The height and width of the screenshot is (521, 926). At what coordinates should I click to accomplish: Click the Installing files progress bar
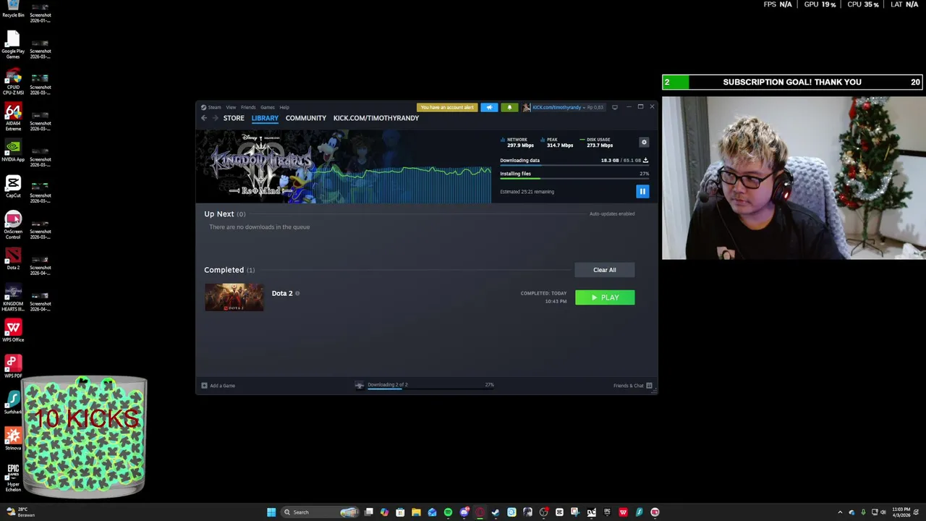574,179
